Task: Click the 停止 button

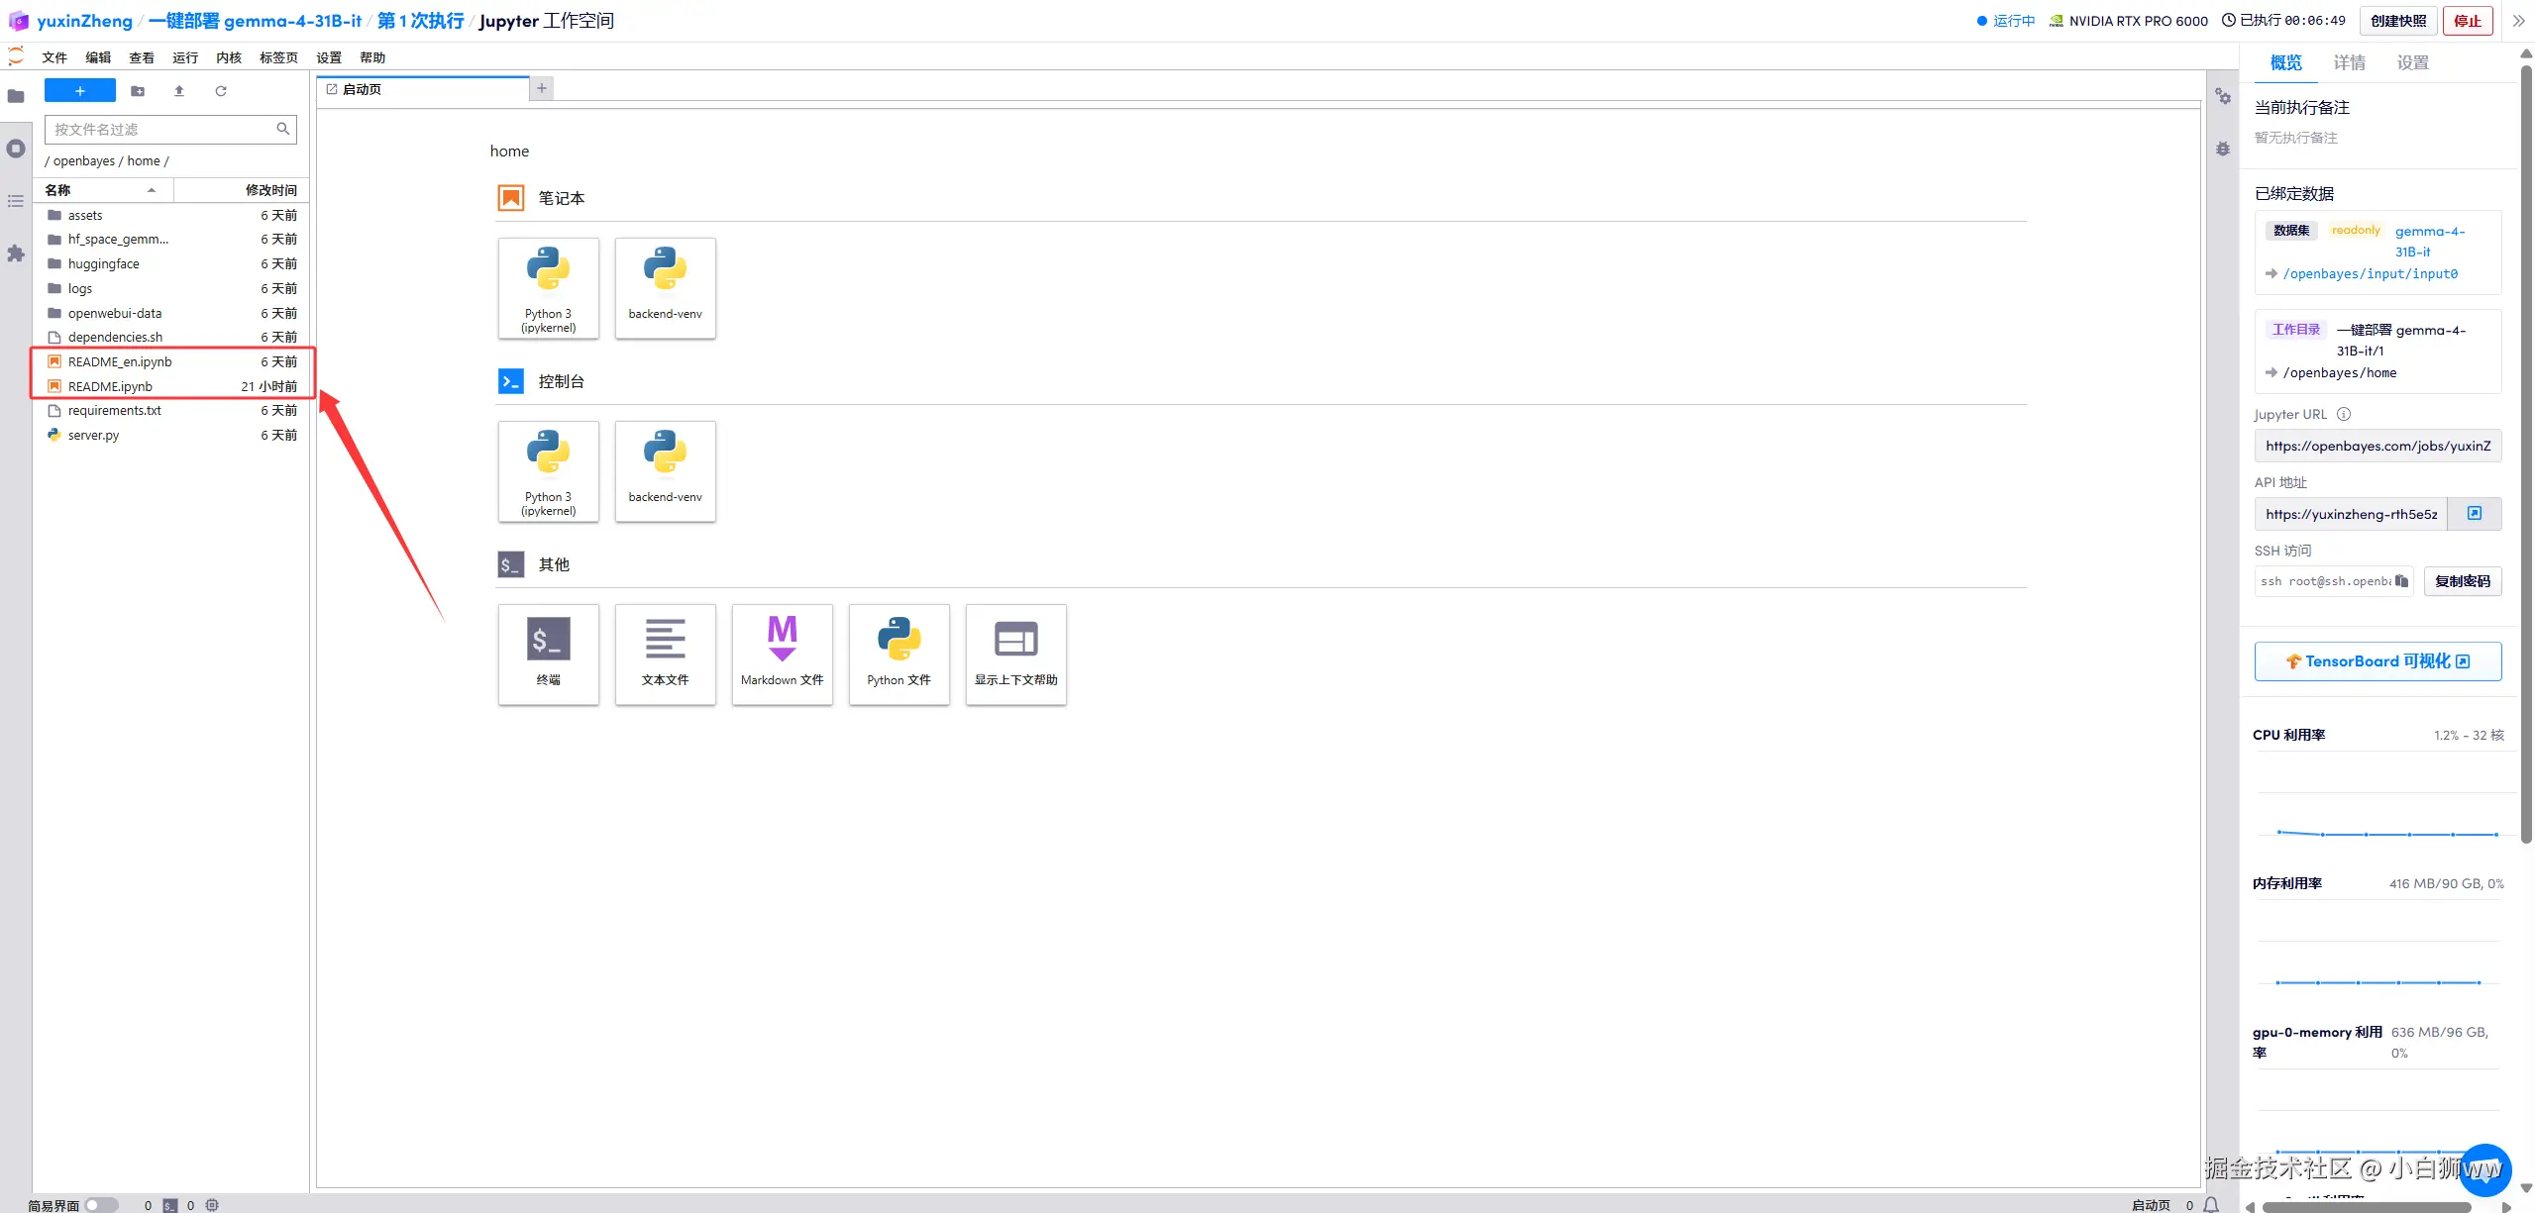Action: point(2467,21)
